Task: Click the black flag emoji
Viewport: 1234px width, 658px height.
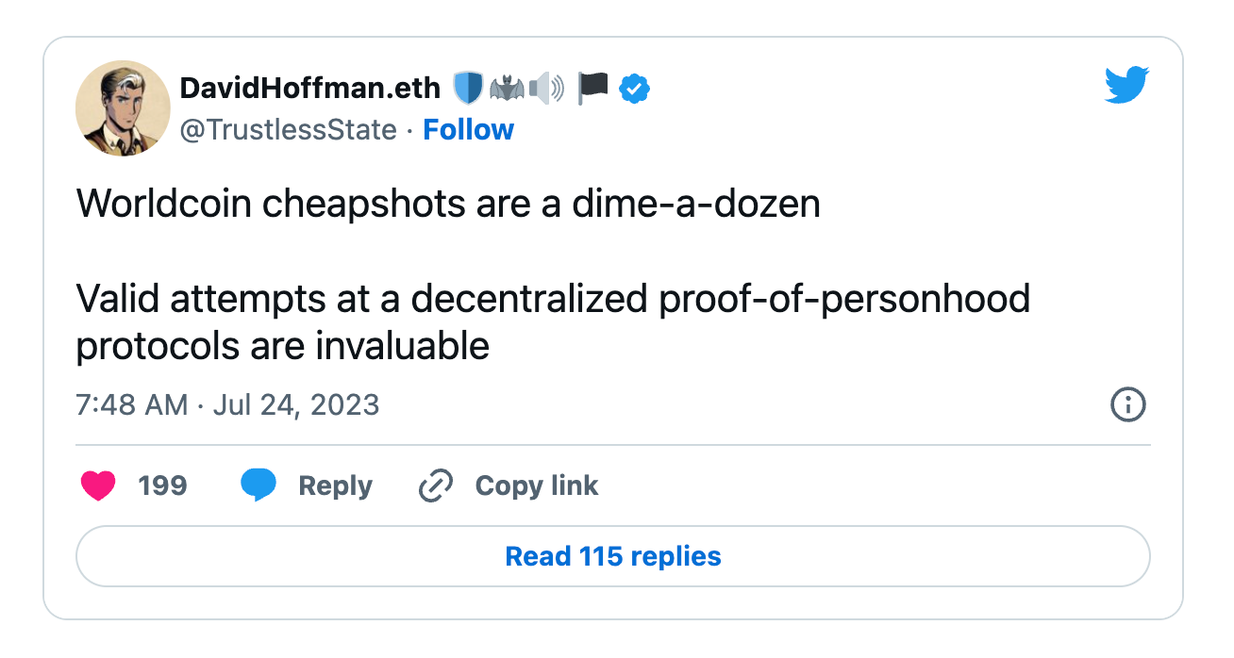Action: click(x=592, y=88)
